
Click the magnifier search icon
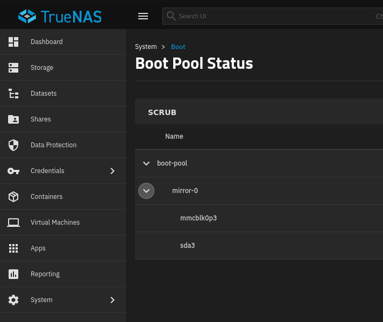[x=171, y=16]
